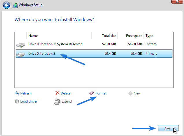The width and height of the screenshot is (184, 136).
Task: Sort by the Type column header
Action: tap(158, 36)
